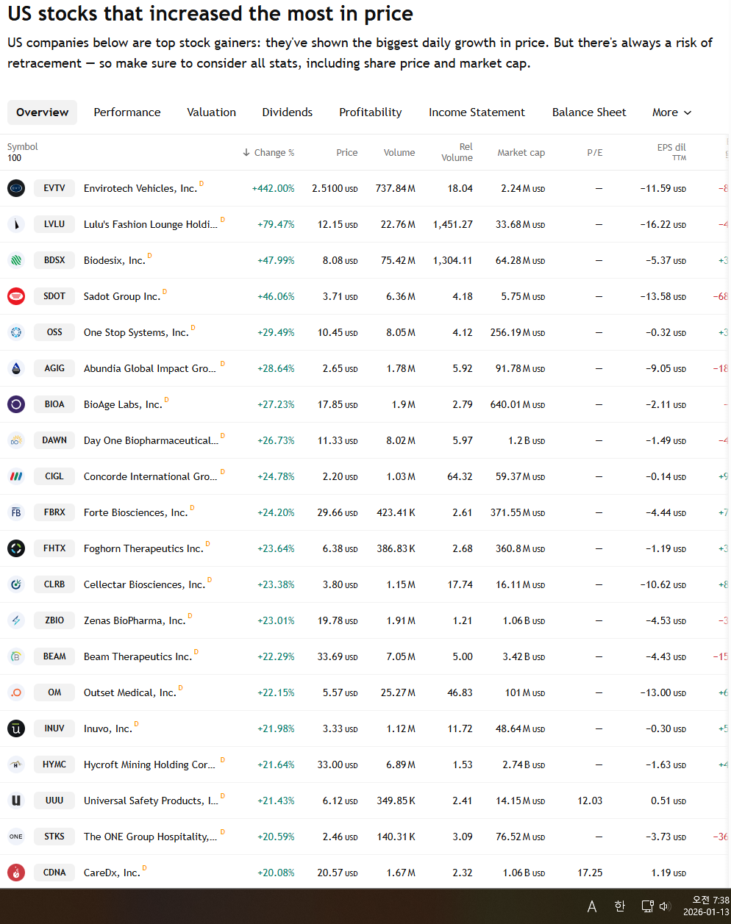The height and width of the screenshot is (924, 731).
Task: Sort by the Change % column arrow
Action: coord(246,153)
